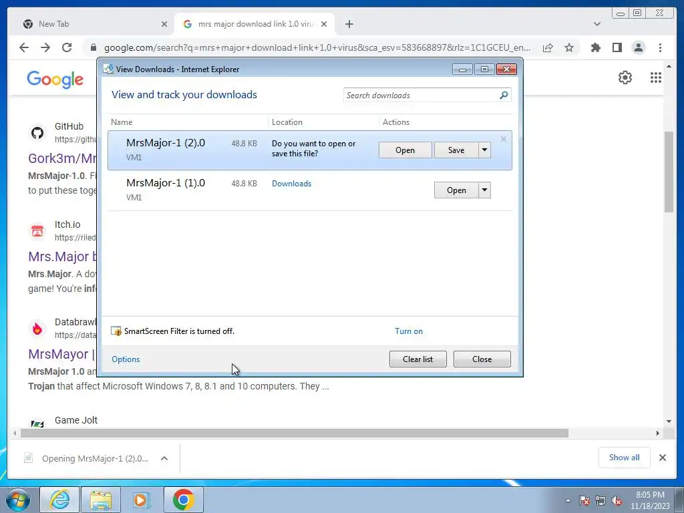Reload the Google search page

(x=67, y=47)
